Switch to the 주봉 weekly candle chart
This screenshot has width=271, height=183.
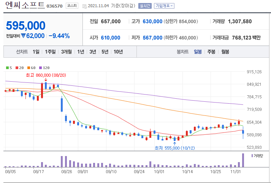[211, 52]
